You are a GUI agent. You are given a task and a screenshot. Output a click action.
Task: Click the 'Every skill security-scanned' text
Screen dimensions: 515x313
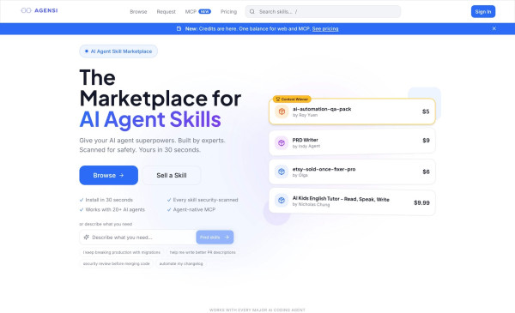pyautogui.click(x=205, y=200)
